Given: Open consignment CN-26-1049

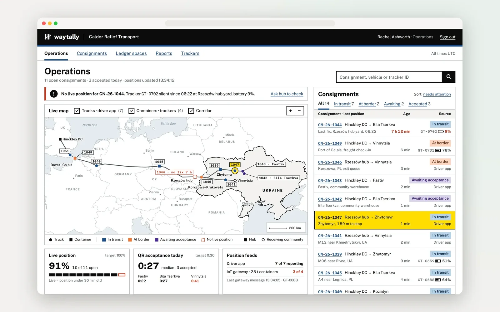Looking at the screenshot, I should tap(330, 144).
